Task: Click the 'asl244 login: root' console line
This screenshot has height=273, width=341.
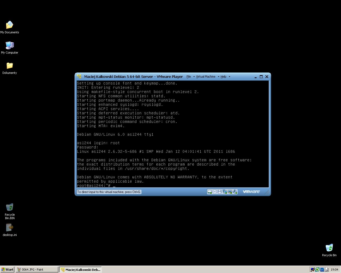Action: 98,143
